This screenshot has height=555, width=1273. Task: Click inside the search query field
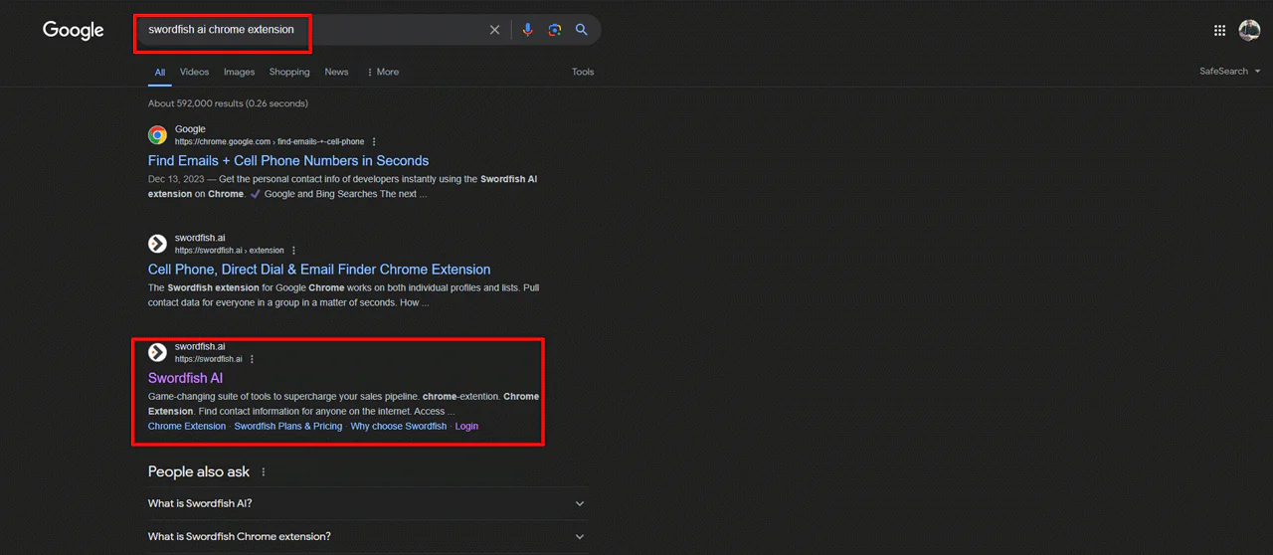point(313,30)
